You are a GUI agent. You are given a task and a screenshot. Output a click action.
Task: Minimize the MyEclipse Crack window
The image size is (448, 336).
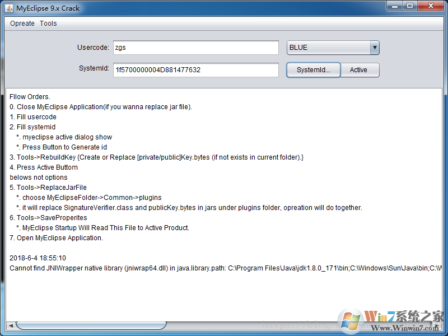pyautogui.click(x=395, y=6)
